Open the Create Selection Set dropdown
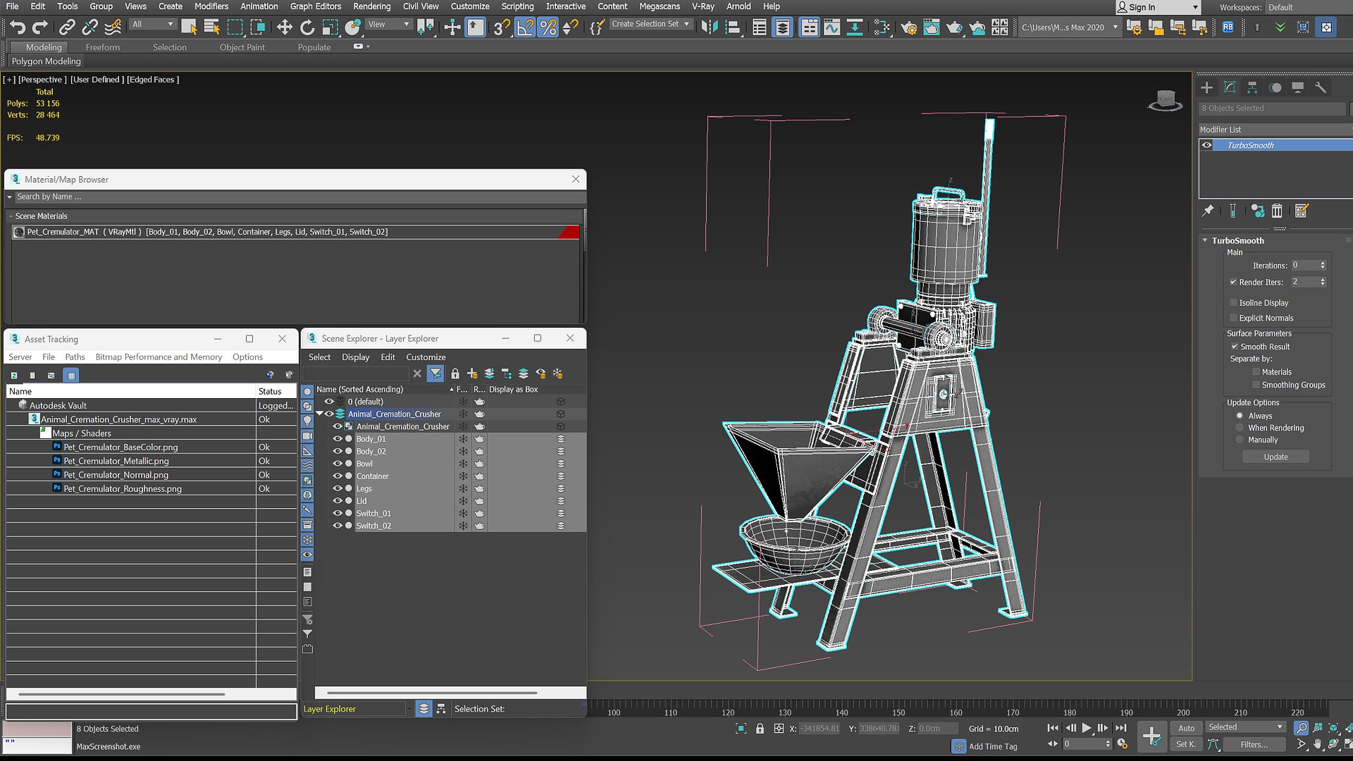The height and width of the screenshot is (761, 1353). (x=650, y=24)
